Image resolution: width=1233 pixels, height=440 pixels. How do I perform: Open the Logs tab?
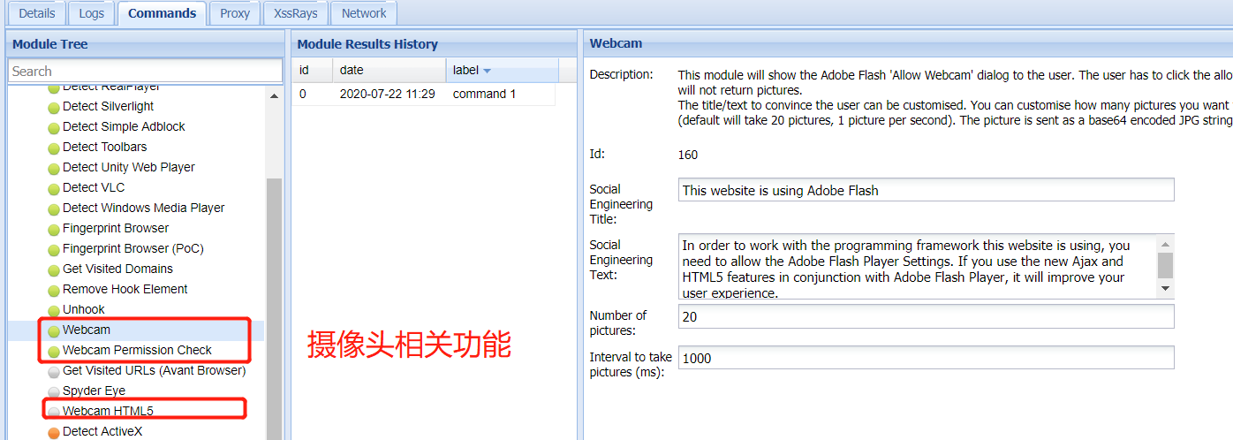click(91, 13)
